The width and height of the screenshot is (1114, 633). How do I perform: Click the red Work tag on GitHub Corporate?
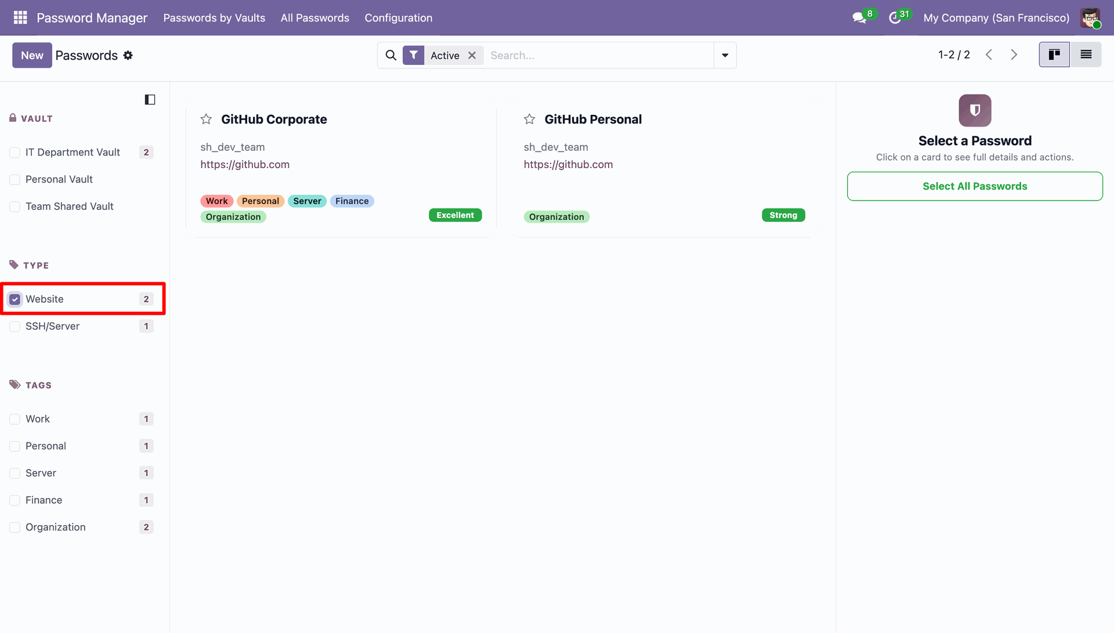click(x=217, y=201)
